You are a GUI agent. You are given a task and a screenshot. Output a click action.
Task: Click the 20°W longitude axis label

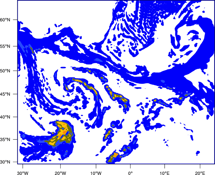coord(60,173)
